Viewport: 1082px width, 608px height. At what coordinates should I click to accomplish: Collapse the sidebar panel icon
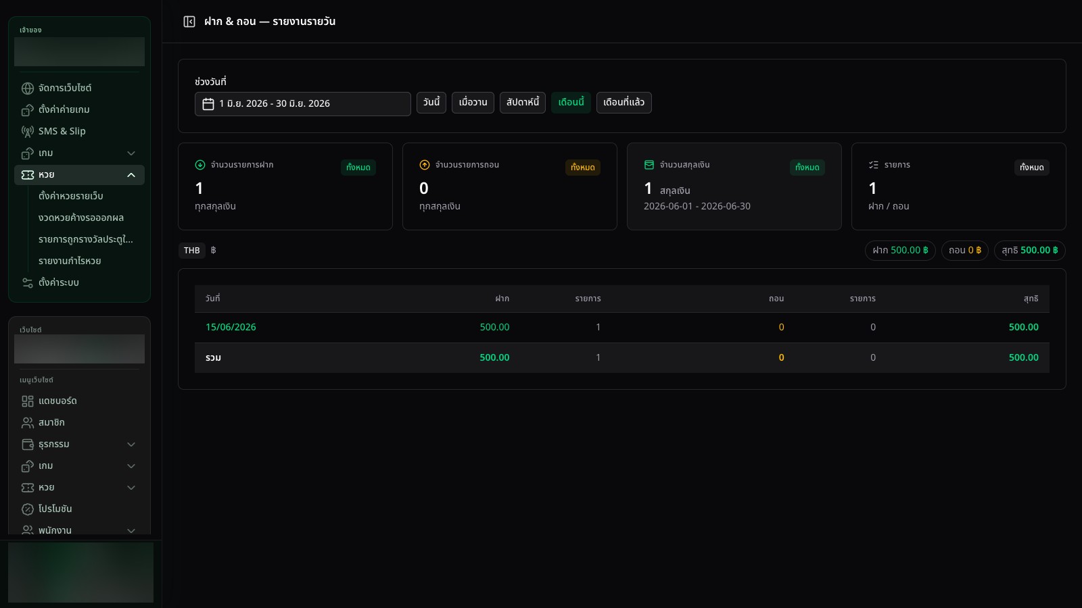(x=189, y=22)
